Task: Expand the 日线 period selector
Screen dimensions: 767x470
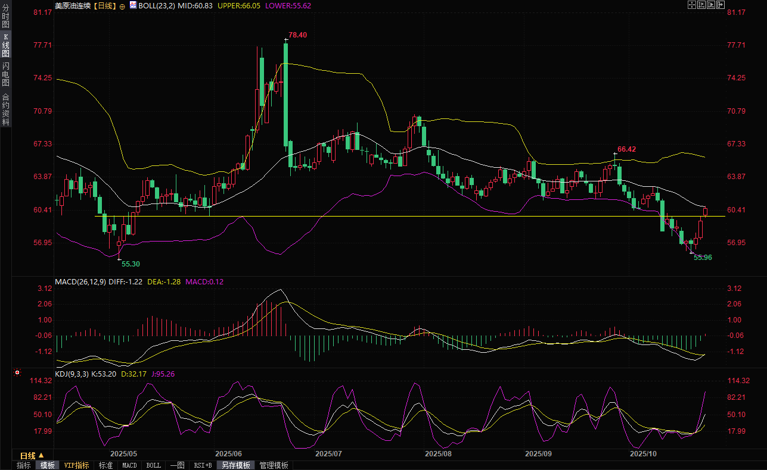Action: coord(32,455)
